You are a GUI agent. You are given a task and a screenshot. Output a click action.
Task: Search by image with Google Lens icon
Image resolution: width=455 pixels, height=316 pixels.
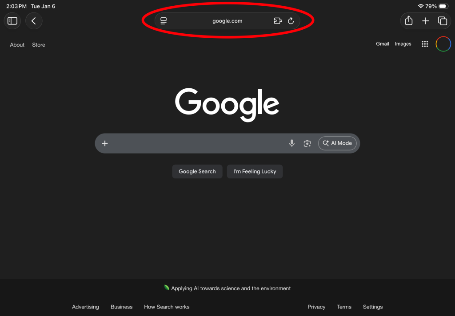[x=307, y=143]
